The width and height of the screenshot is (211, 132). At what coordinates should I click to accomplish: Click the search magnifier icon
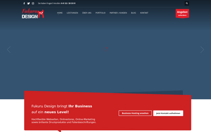pyautogui.click(x=187, y=4)
